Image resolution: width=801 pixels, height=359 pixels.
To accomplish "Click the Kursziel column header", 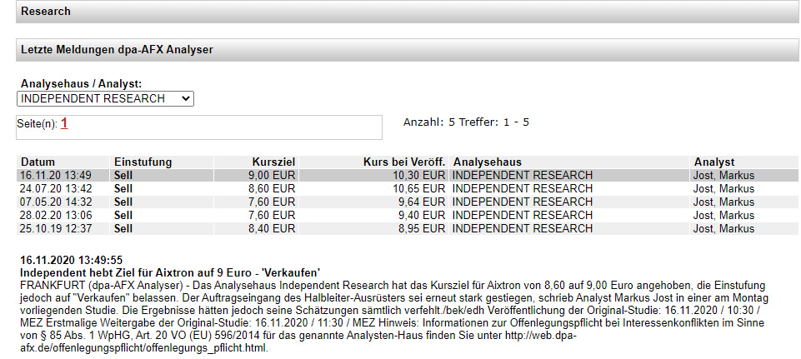I will point(273,162).
